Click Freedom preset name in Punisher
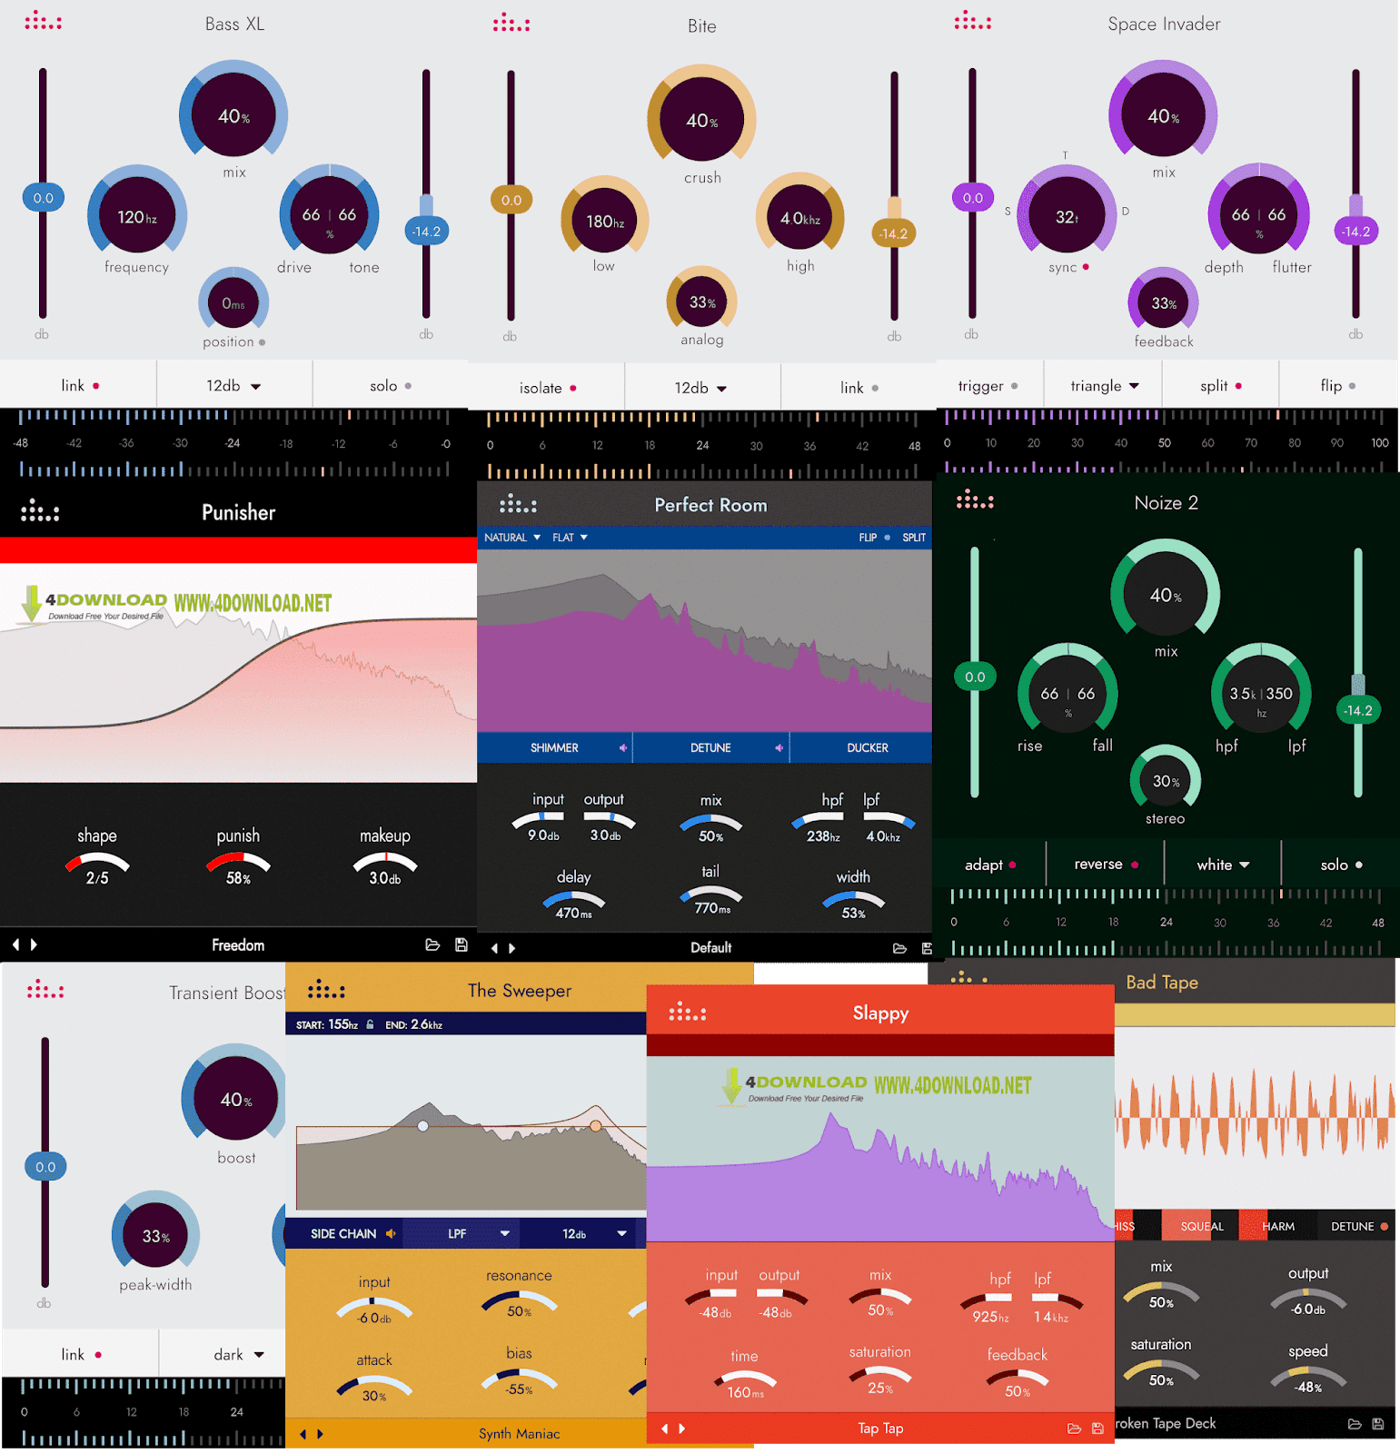Image resolution: width=1400 pixels, height=1453 pixels. tap(238, 945)
